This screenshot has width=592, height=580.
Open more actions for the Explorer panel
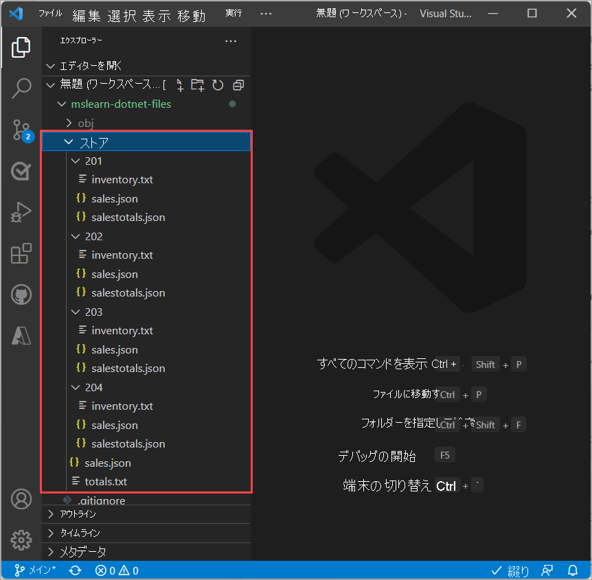point(230,41)
